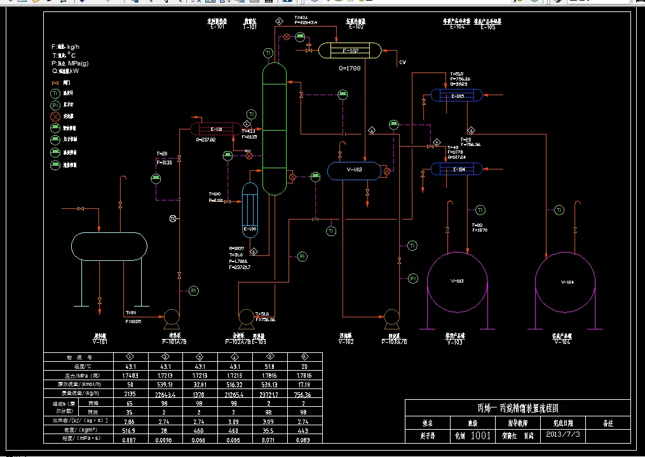Pick the P-101A/B feed pump symbol
The image size is (645, 457).
(172, 318)
